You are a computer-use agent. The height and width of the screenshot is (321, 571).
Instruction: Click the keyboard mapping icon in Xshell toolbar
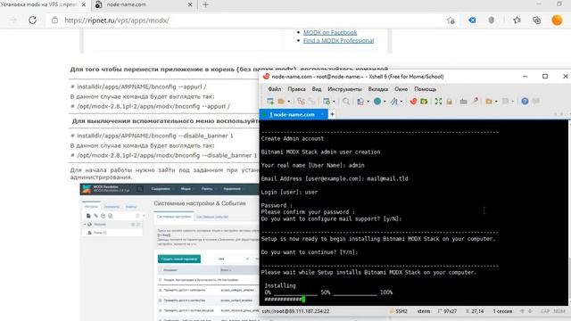click(x=463, y=101)
